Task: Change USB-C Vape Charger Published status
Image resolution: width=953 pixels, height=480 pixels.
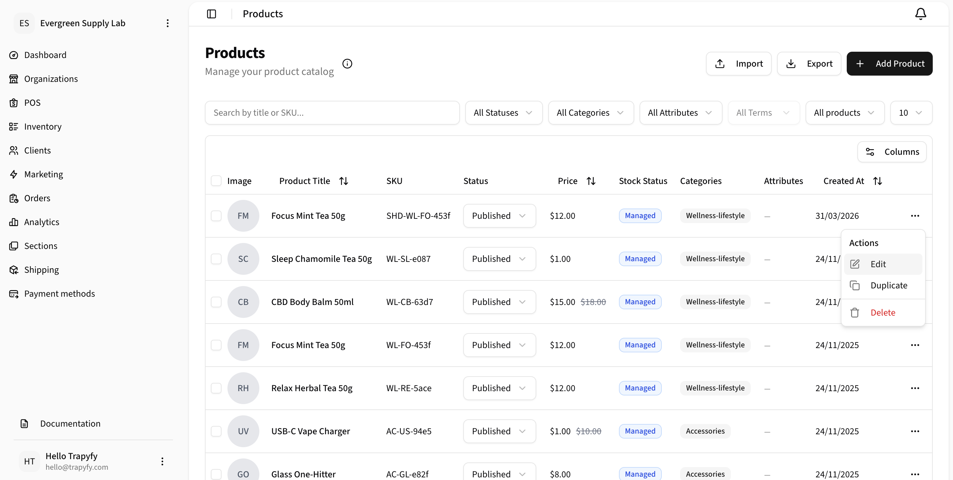Action: coord(499,431)
